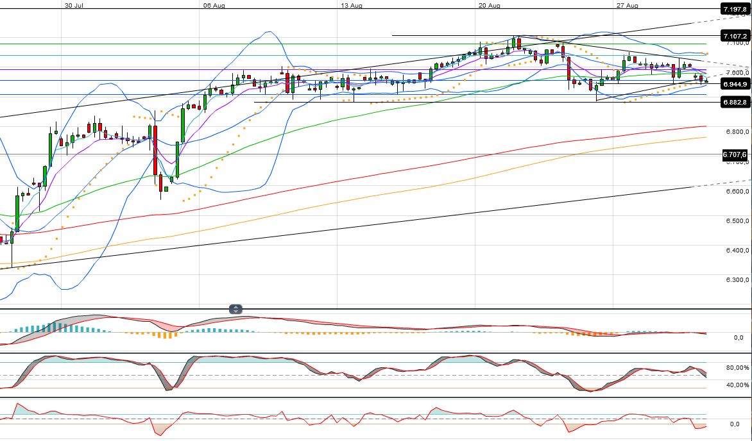The width and height of the screenshot is (752, 441).
Task: Select the 7.197,8 price level label
Action: (x=735, y=9)
